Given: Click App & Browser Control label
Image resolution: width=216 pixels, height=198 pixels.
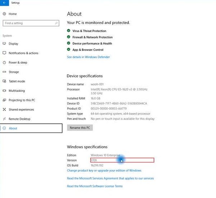Looking at the screenshot, I should (88, 50).
